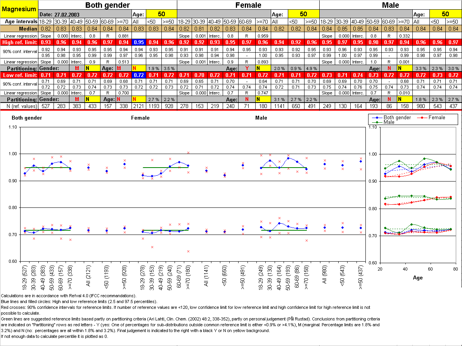Click the 18-29 (527) x-axis label
The height and width of the screenshot is (346, 462).
(x=24, y=277)
